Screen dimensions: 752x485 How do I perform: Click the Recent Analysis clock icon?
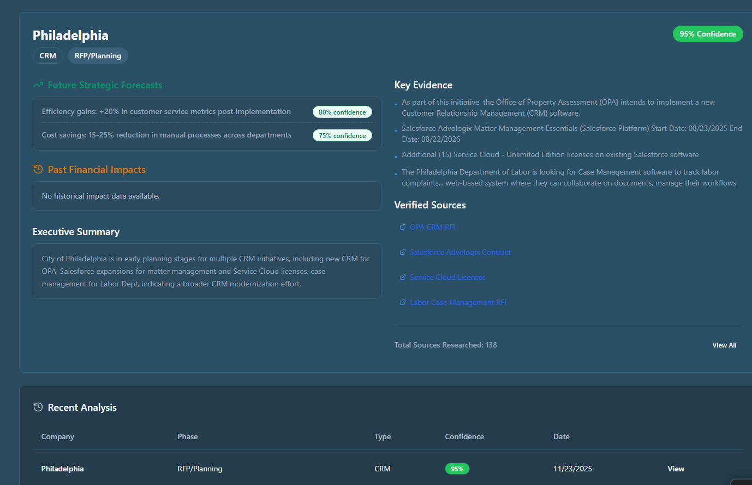(x=38, y=408)
